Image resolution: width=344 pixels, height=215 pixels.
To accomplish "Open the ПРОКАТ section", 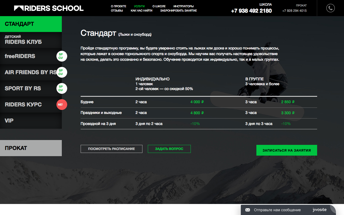I will point(31,148).
